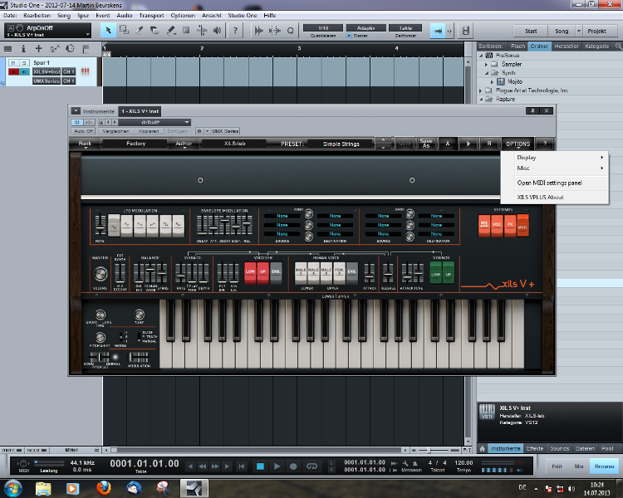Click the browser search magnifier icon
Image resolution: width=623 pixels, height=498 pixels.
[618, 46]
